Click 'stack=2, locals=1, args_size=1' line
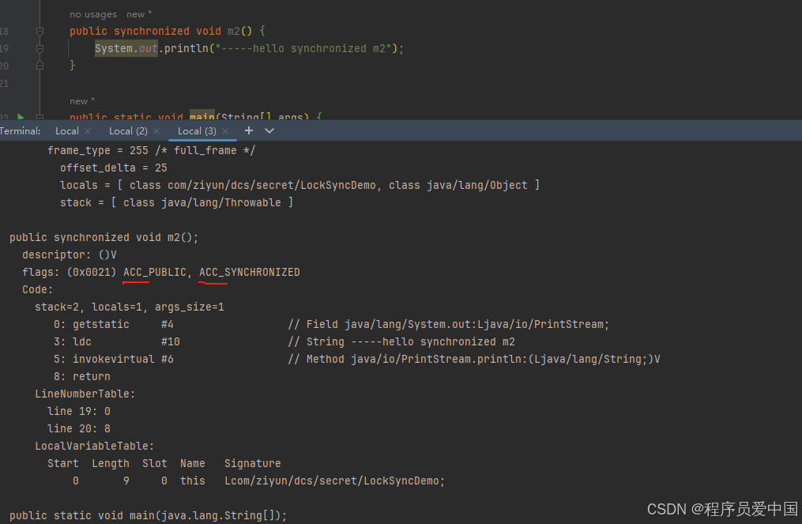This screenshot has width=802, height=524. pos(130,307)
